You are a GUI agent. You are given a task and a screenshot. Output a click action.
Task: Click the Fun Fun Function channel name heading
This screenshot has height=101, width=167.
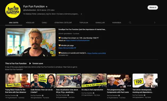34,7
